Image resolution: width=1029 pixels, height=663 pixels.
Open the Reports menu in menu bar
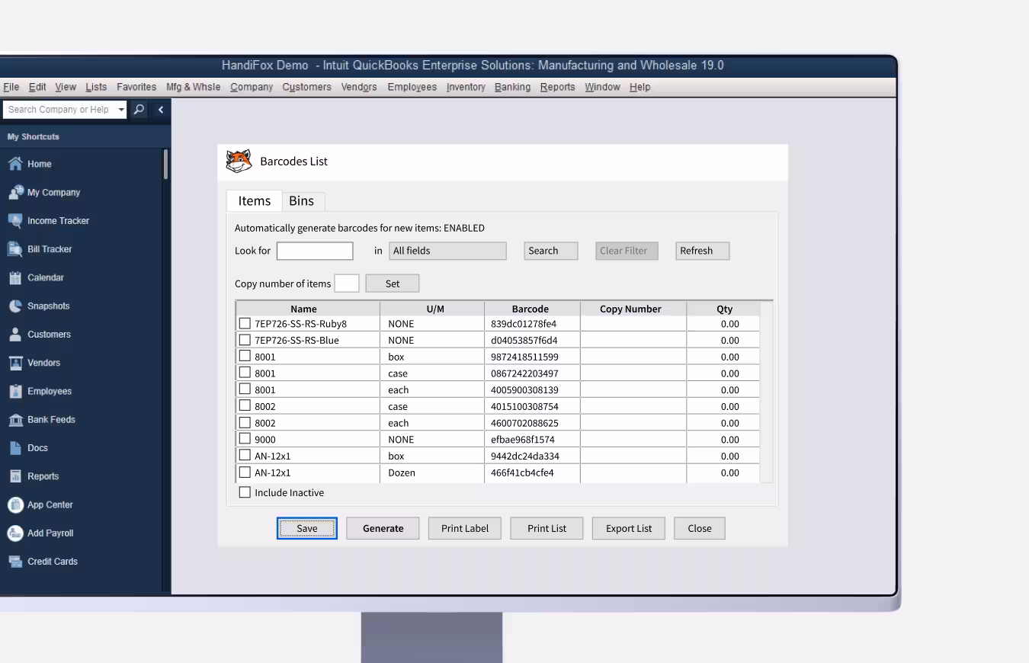557,87
